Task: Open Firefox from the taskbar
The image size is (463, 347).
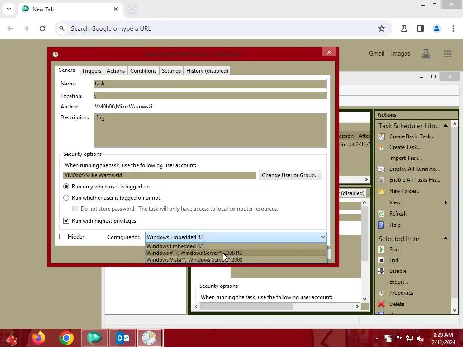Action: (x=38, y=338)
